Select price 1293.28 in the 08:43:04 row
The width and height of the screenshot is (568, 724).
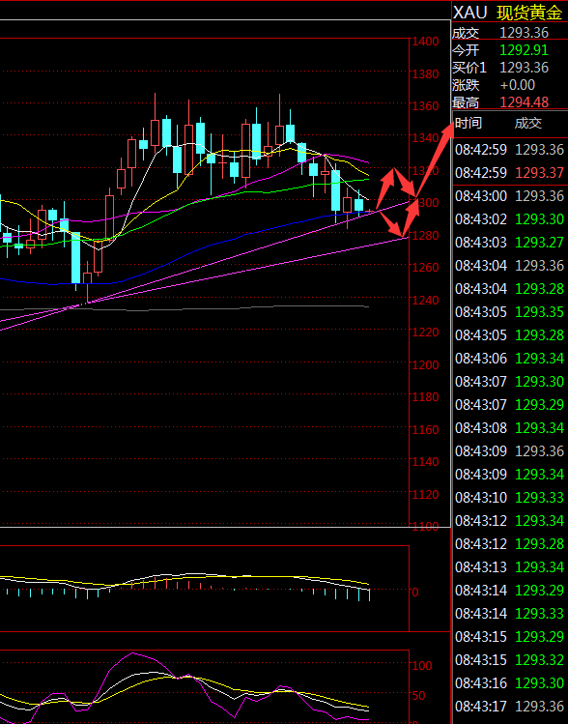pyautogui.click(x=539, y=289)
